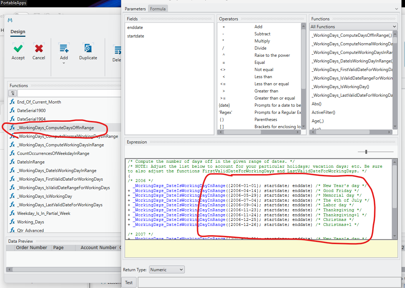405x288 pixels.
Task: Click the Add function icon
Action: [64, 48]
